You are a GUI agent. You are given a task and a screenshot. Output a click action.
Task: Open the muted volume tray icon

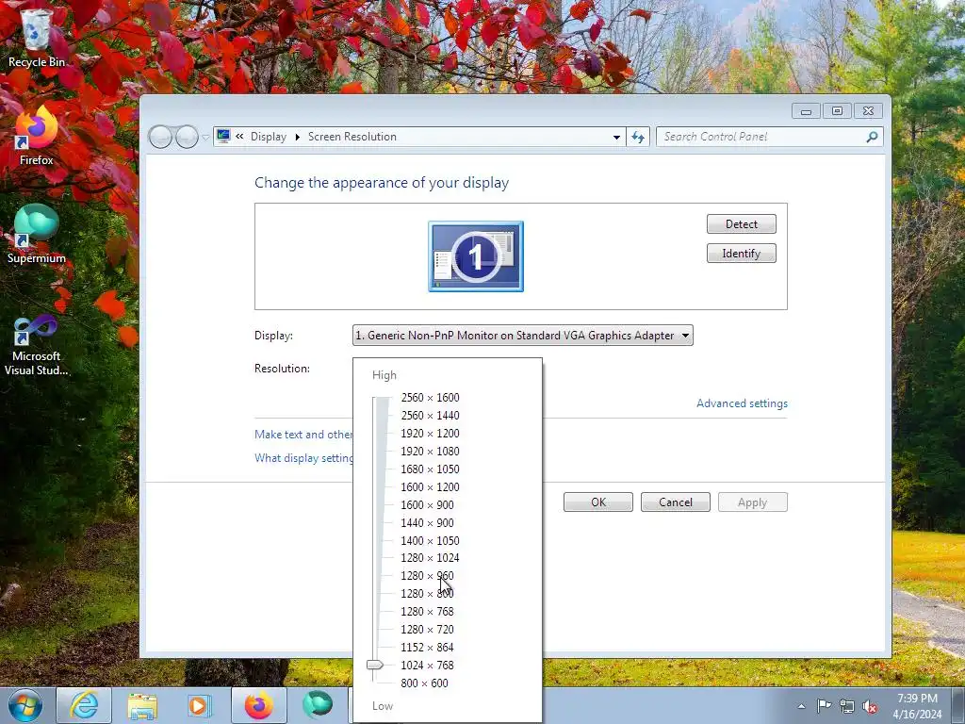point(870,706)
